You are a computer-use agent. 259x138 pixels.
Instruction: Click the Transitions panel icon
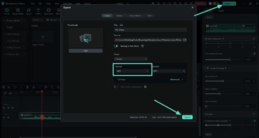(49, 12)
